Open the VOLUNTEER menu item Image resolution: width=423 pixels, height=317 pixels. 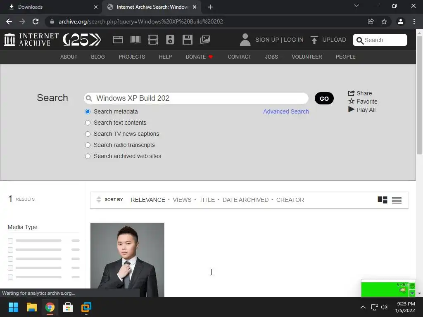pyautogui.click(x=307, y=57)
